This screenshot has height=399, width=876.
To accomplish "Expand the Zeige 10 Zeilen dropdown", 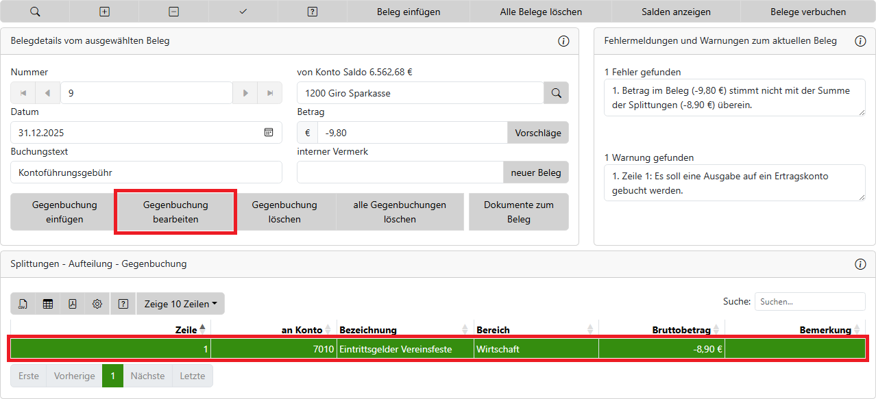I will (x=180, y=304).
